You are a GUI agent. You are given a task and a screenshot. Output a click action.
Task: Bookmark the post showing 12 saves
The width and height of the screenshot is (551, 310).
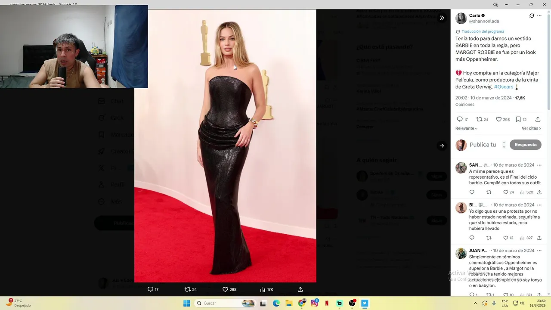click(x=518, y=119)
